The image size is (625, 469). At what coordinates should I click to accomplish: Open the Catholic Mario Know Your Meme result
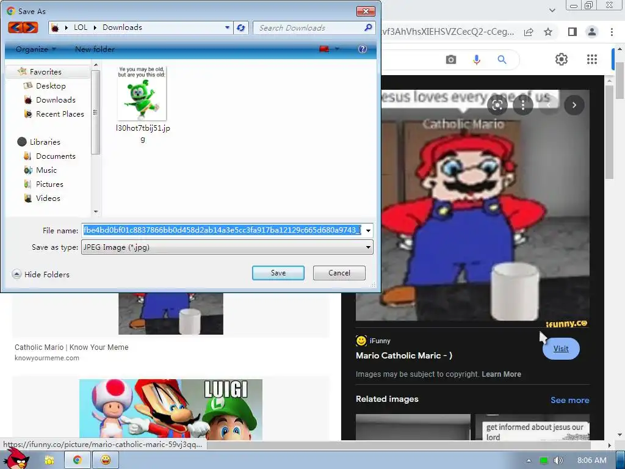click(71, 347)
